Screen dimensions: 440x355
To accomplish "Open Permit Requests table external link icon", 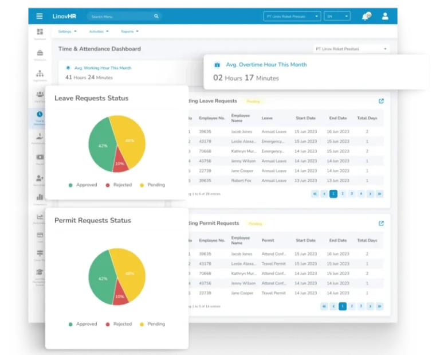I will point(381,223).
